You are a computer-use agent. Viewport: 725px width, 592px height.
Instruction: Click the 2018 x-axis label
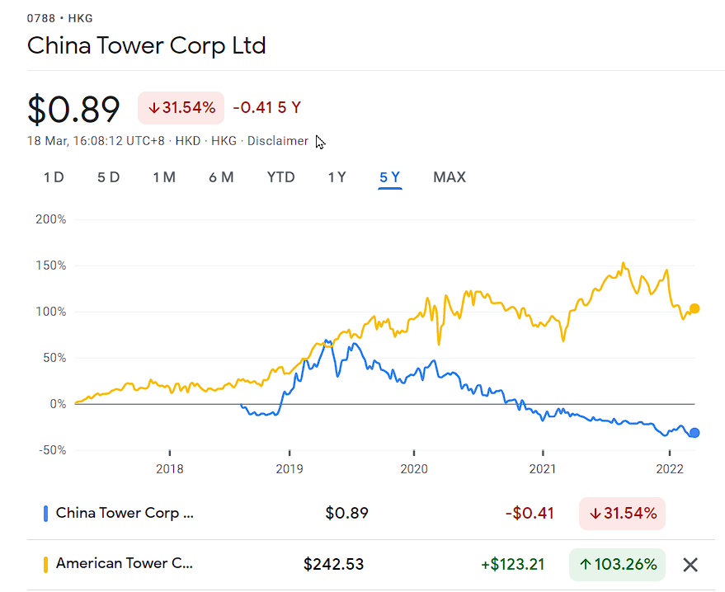[x=170, y=469]
